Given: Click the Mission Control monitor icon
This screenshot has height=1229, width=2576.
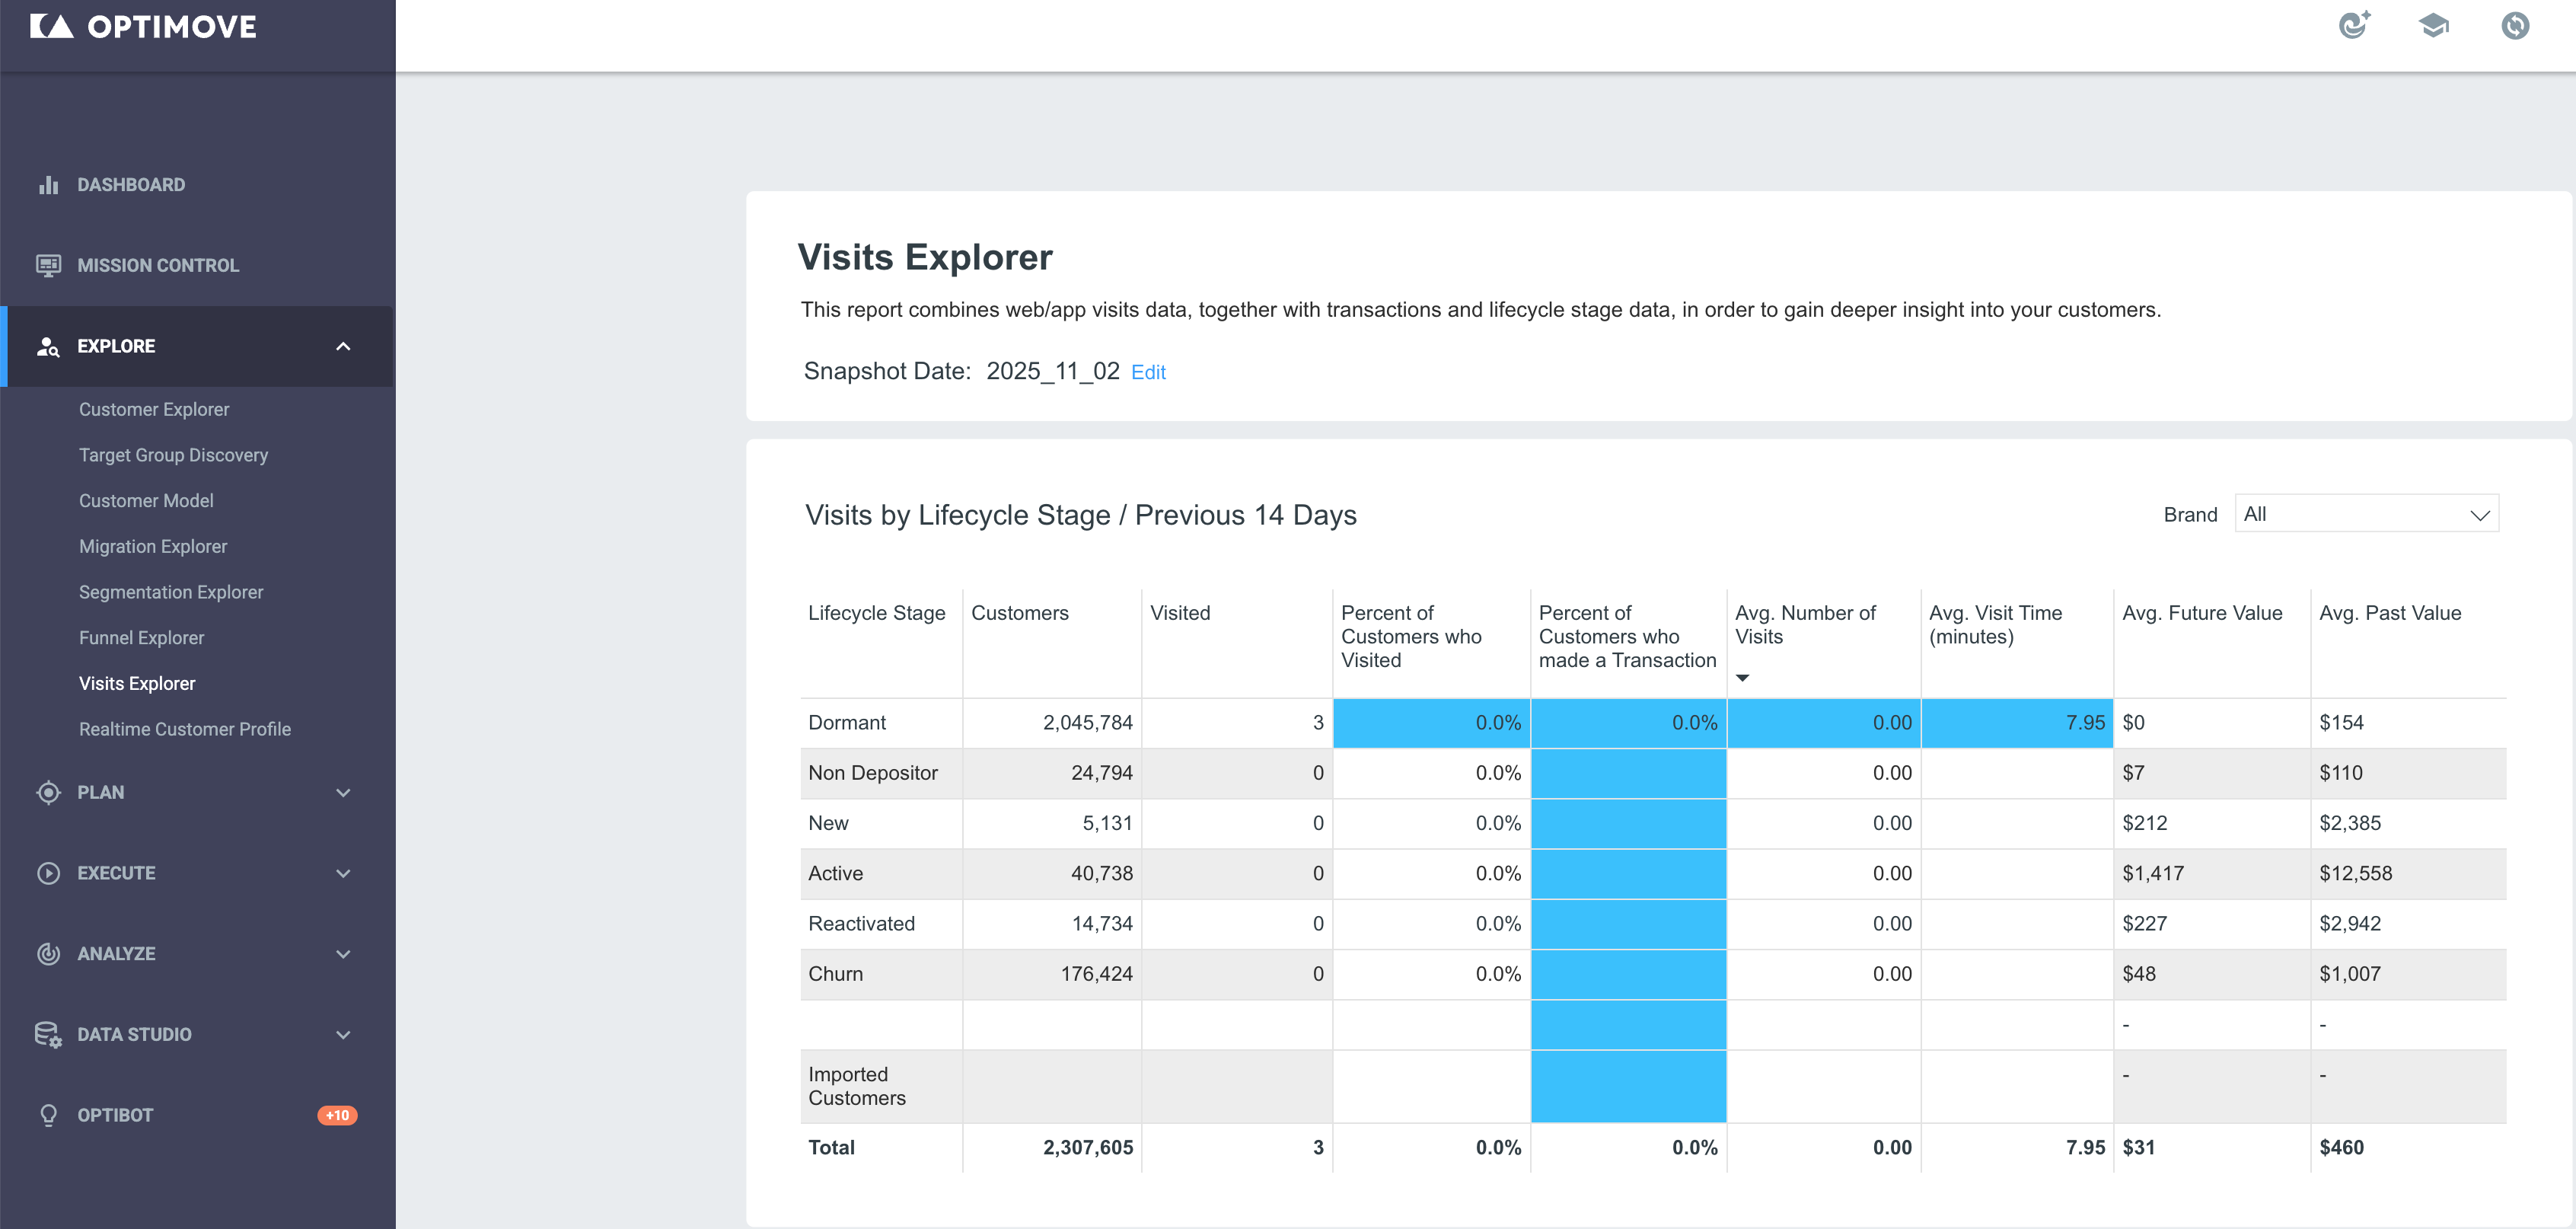Looking at the screenshot, I should [x=48, y=265].
